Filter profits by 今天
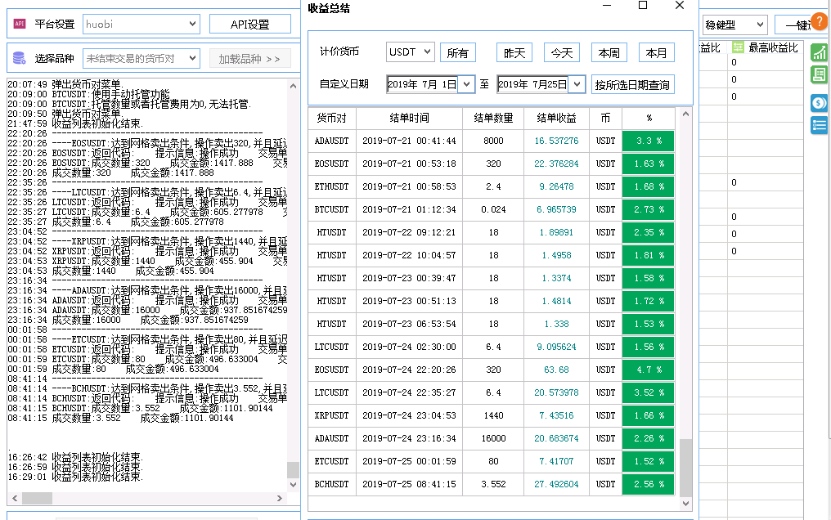831x520 pixels. click(562, 53)
